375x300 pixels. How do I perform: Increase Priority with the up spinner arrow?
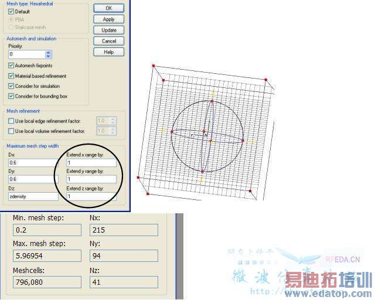(x=48, y=52)
